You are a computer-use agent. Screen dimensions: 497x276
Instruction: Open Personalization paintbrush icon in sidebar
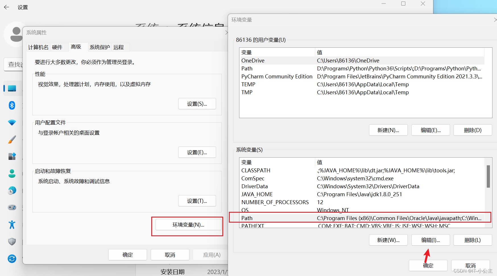(x=12, y=139)
